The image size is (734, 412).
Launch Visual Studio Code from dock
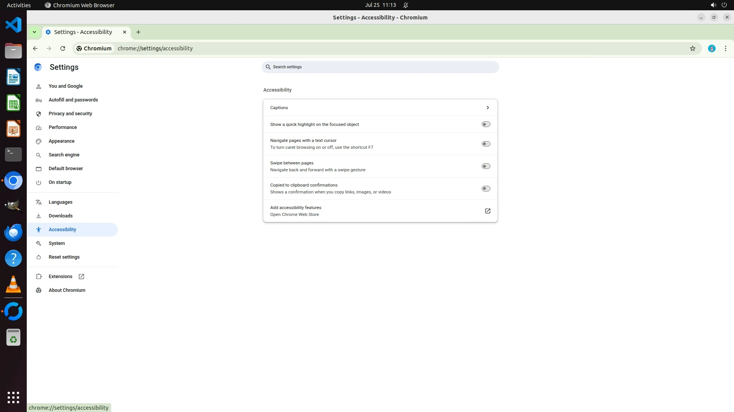(x=13, y=25)
